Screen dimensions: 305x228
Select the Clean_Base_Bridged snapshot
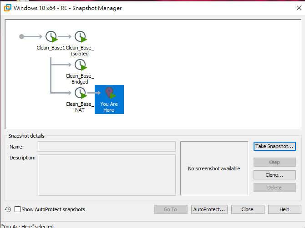(x=80, y=65)
